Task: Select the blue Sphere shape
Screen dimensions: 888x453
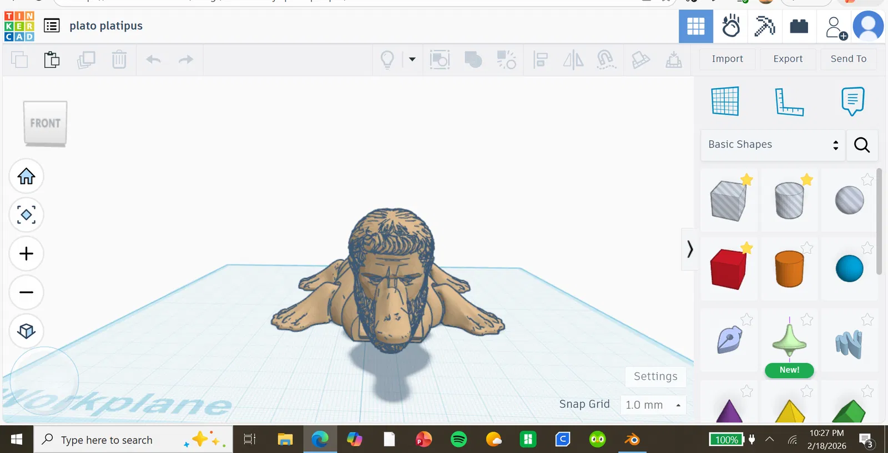Action: tap(849, 269)
